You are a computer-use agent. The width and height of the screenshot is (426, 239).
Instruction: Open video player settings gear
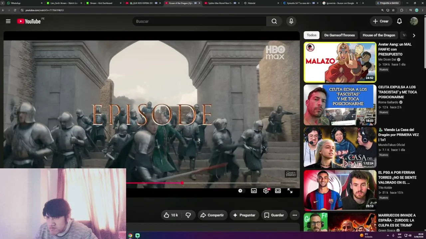[266, 191]
